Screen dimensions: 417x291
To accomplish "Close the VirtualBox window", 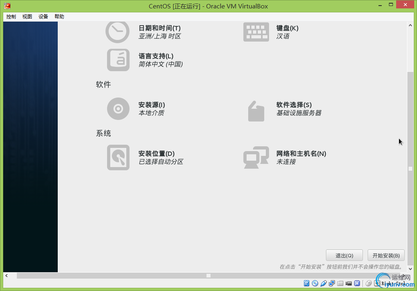I will [x=405, y=5].
